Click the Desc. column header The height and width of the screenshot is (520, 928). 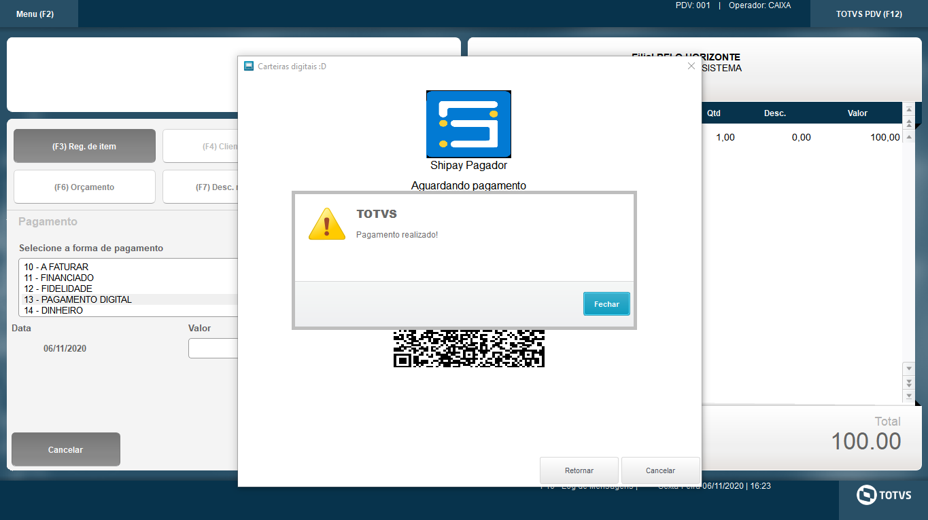coord(775,113)
